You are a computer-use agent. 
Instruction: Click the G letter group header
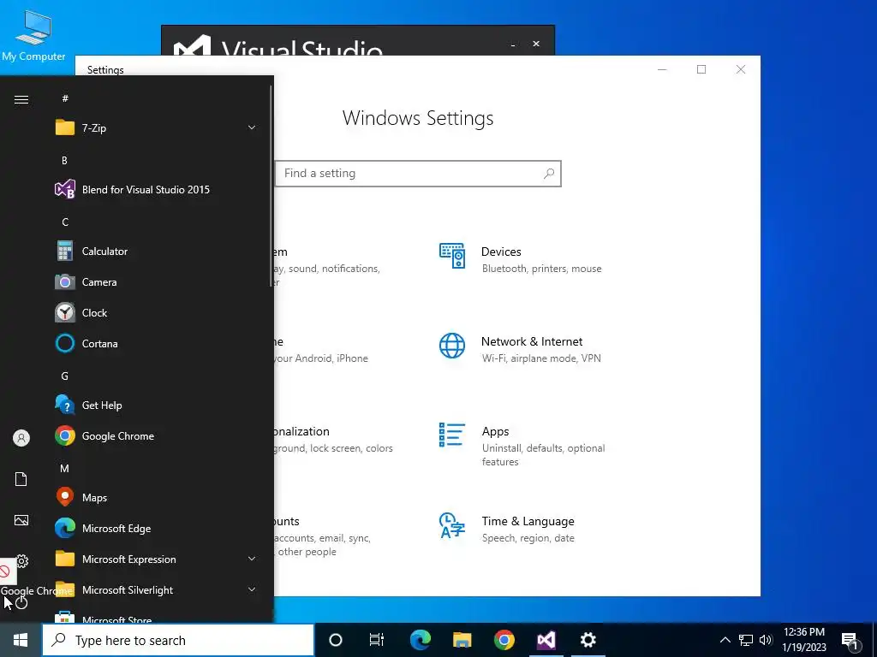coord(64,376)
